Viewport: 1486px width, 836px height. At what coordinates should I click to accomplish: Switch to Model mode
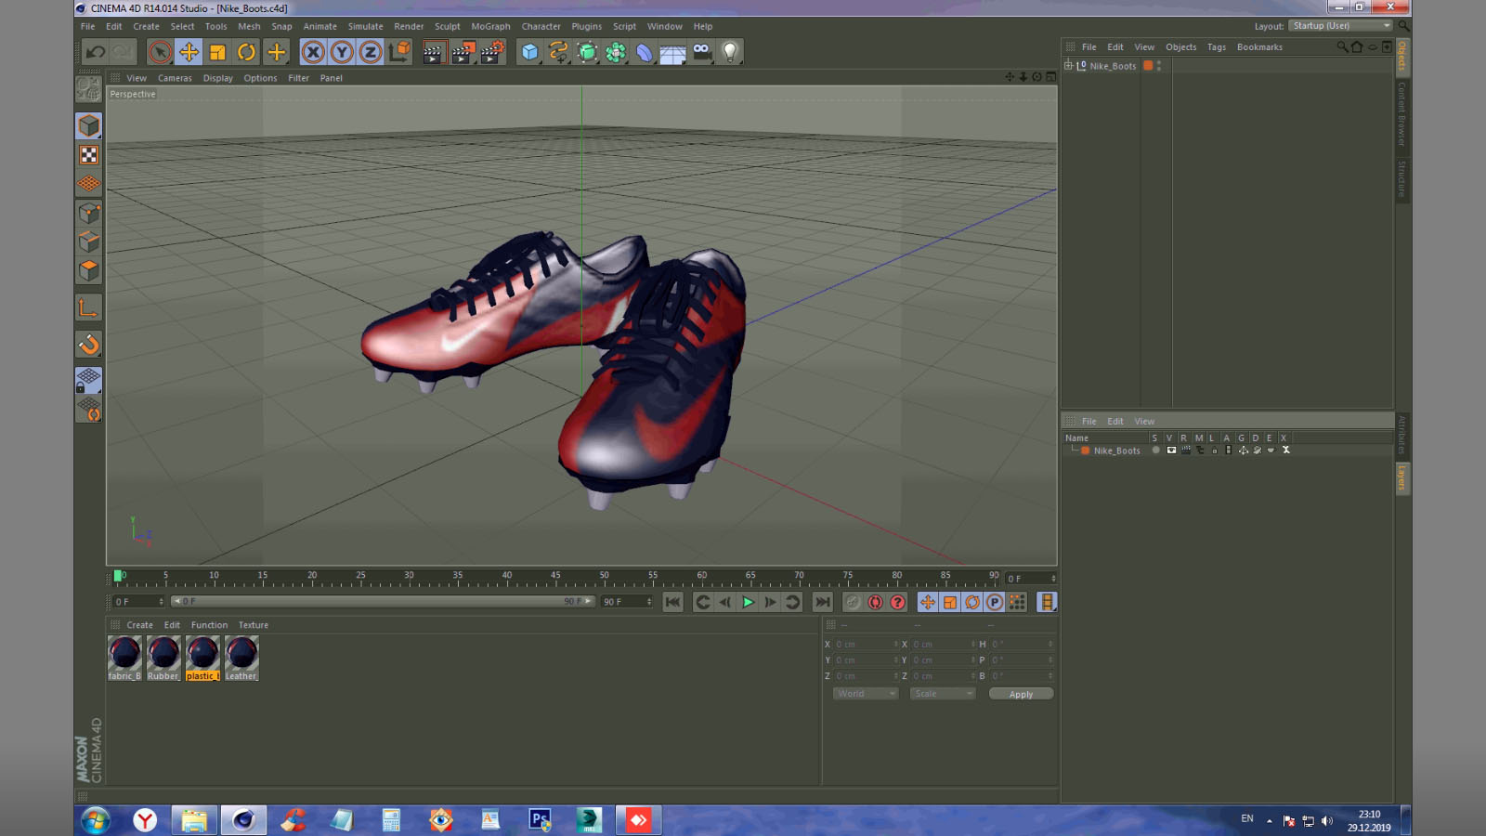[88, 125]
